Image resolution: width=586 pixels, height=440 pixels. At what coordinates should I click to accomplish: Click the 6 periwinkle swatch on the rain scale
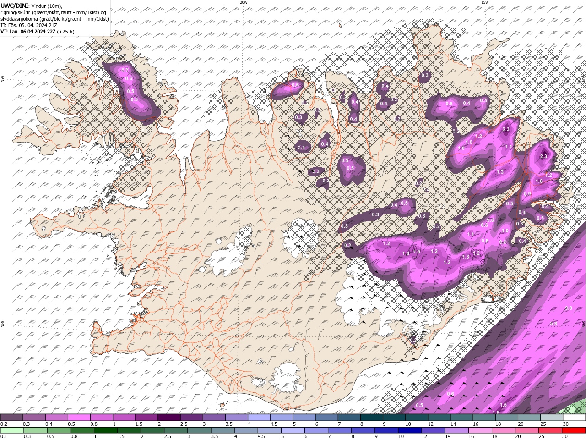coord(316,430)
